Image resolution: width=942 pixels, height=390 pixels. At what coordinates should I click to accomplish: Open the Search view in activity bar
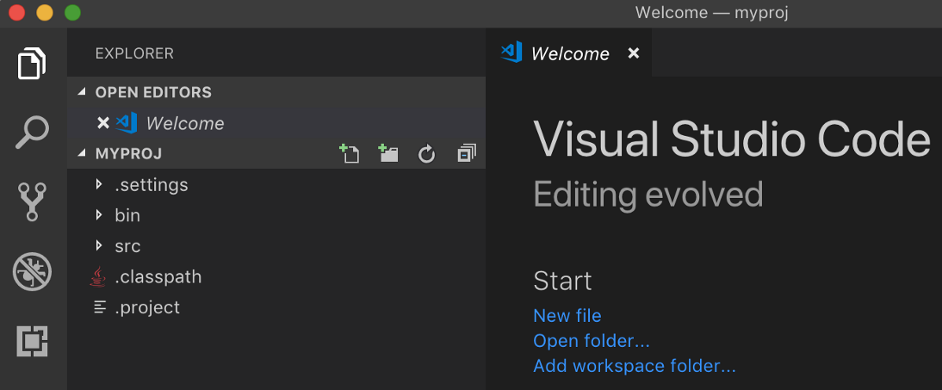tap(32, 133)
